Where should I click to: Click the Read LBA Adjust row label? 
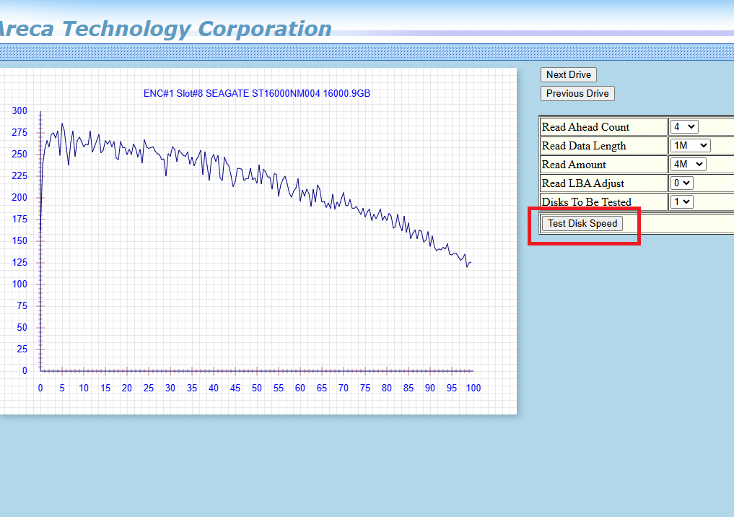click(582, 183)
